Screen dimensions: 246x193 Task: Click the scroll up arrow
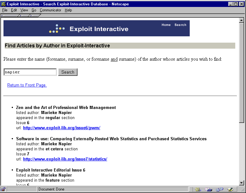(x=241, y=20)
